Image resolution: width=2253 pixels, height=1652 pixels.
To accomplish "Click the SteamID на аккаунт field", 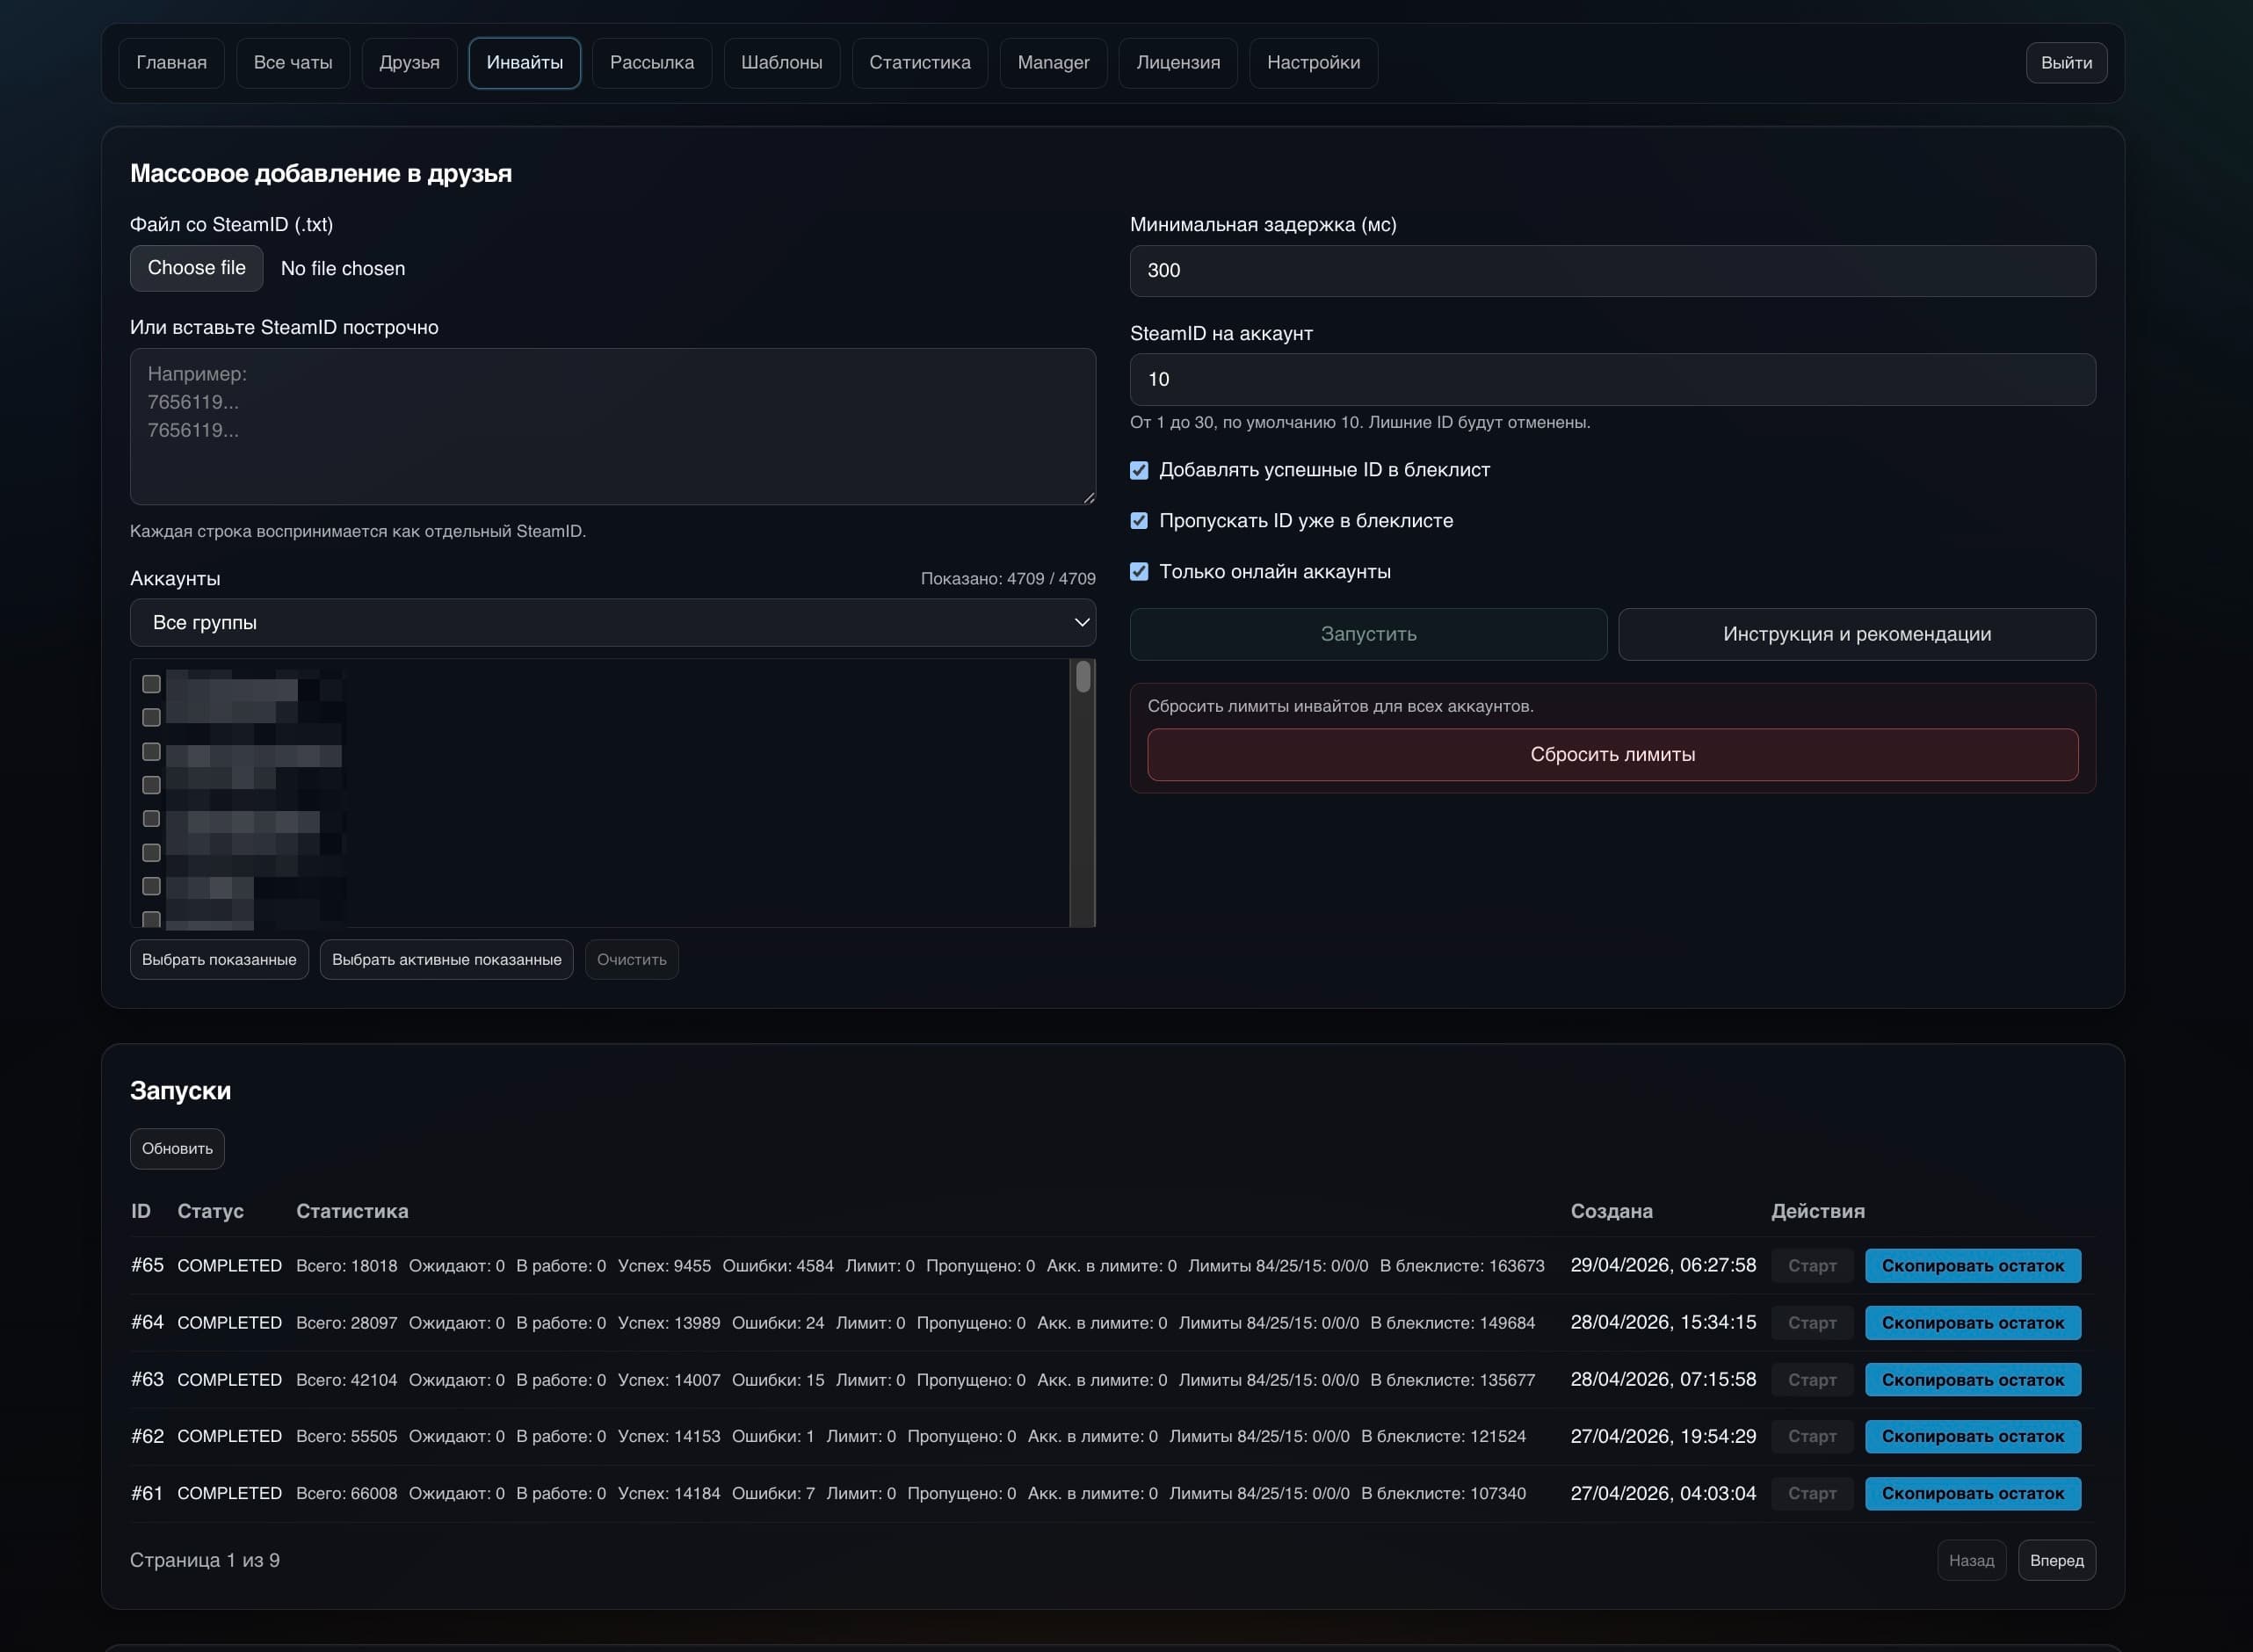I will point(1612,379).
